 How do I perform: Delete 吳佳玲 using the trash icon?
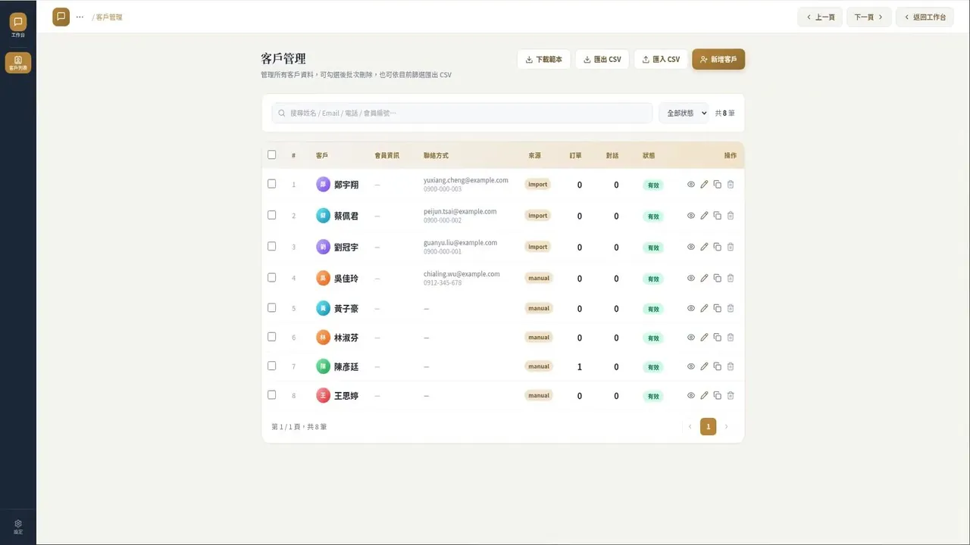pos(731,278)
